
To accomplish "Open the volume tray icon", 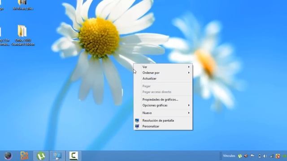I will [x=265, y=156].
